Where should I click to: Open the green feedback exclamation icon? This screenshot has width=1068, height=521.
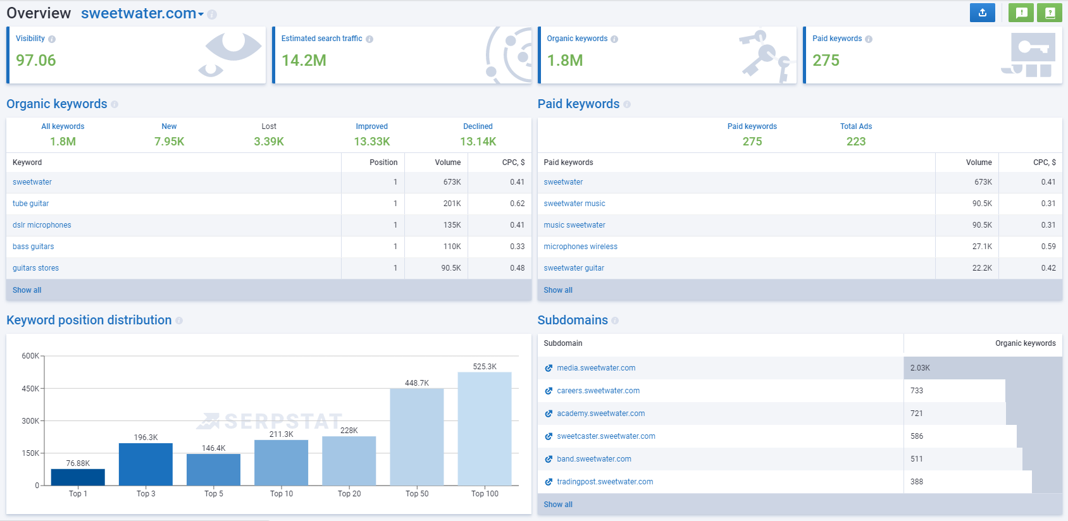pyautogui.click(x=1021, y=13)
